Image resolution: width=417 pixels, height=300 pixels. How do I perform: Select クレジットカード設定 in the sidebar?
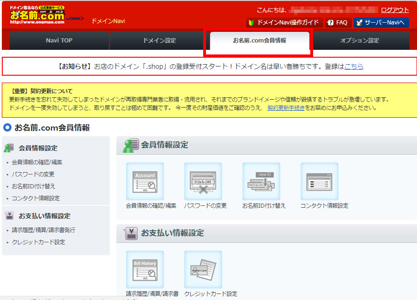(x=38, y=242)
